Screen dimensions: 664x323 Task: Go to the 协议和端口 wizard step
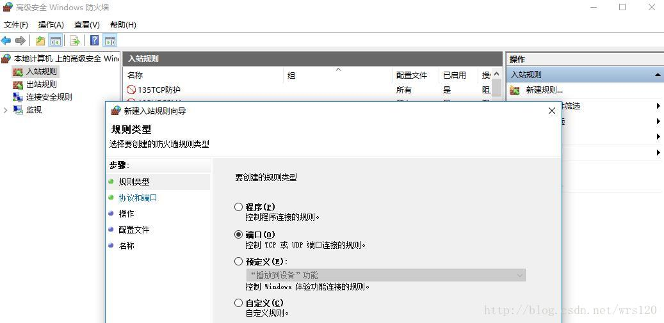(x=138, y=198)
